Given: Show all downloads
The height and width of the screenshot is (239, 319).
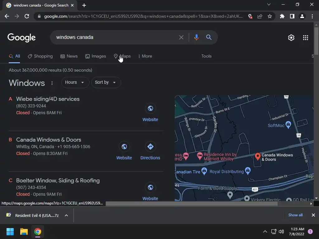Looking at the screenshot, I should tap(295, 215).
